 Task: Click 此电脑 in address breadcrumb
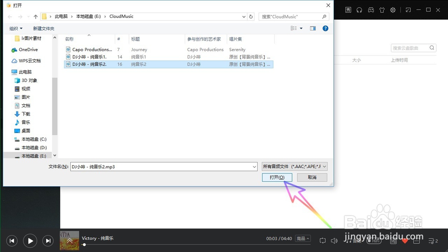(x=61, y=16)
